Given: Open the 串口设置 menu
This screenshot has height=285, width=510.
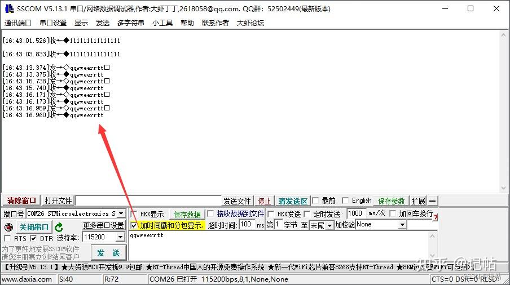Looking at the screenshot, I should (x=53, y=23).
